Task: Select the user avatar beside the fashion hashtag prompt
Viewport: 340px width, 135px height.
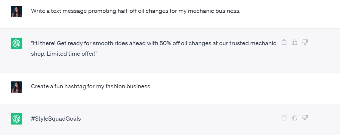Action: pos(16,87)
